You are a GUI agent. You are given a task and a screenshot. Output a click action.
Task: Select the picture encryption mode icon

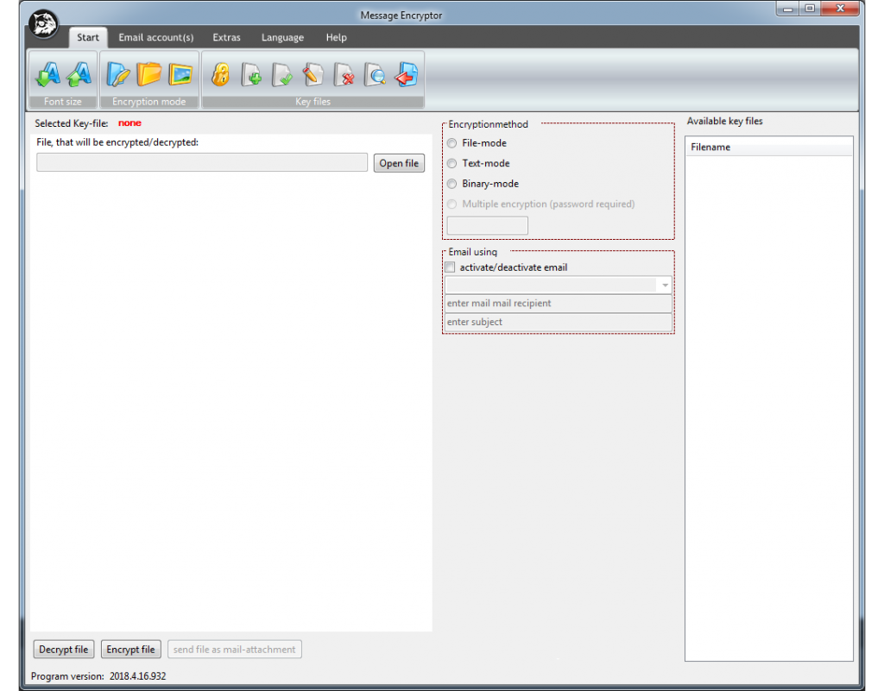coord(180,75)
